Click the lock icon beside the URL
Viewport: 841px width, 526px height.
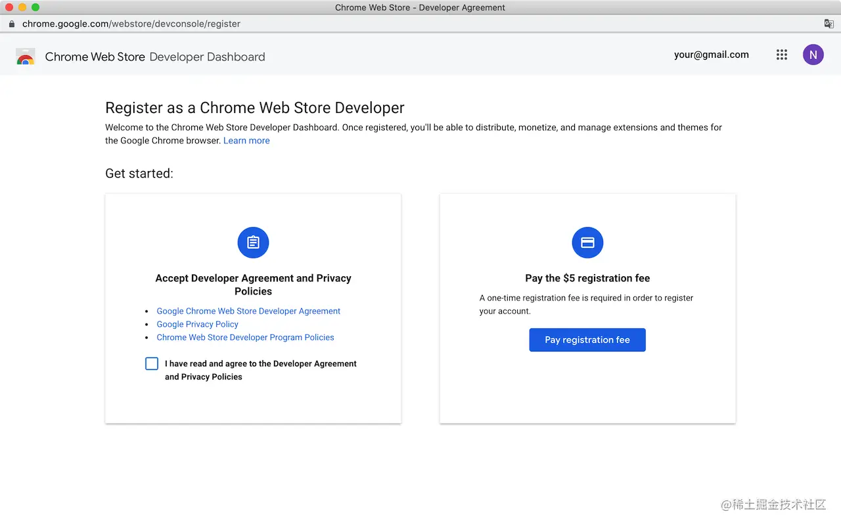[12, 24]
